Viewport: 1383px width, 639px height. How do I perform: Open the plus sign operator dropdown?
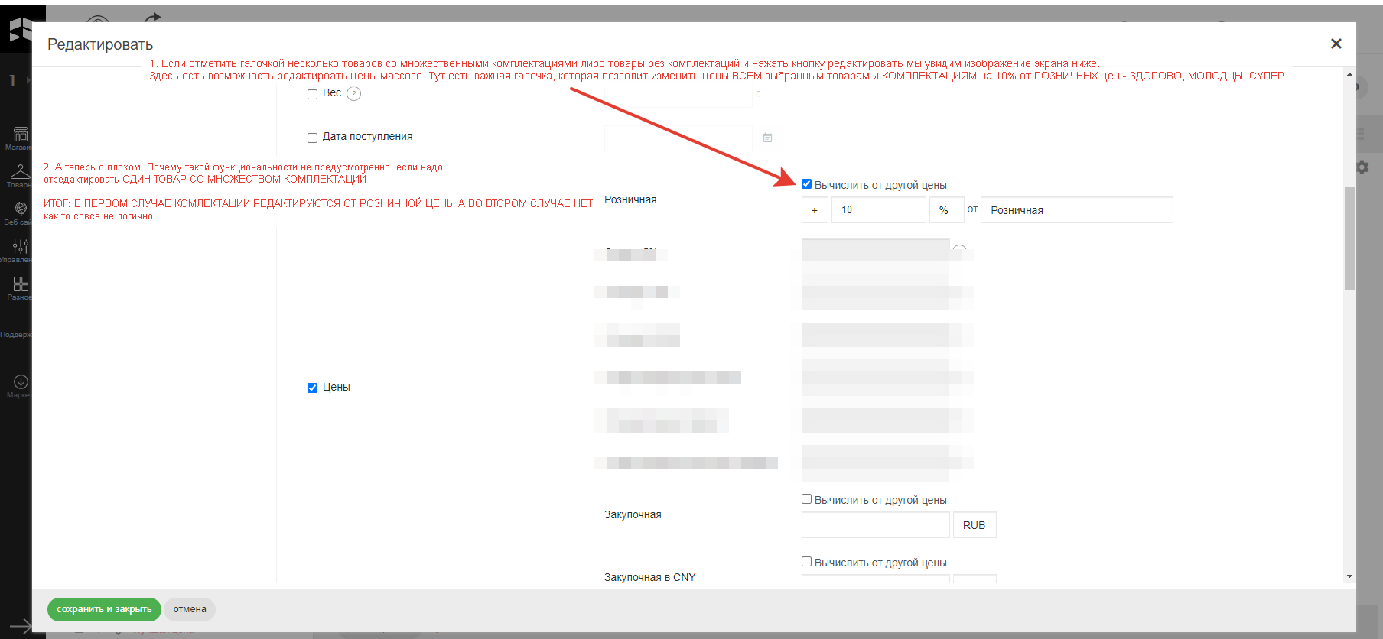[x=815, y=210]
